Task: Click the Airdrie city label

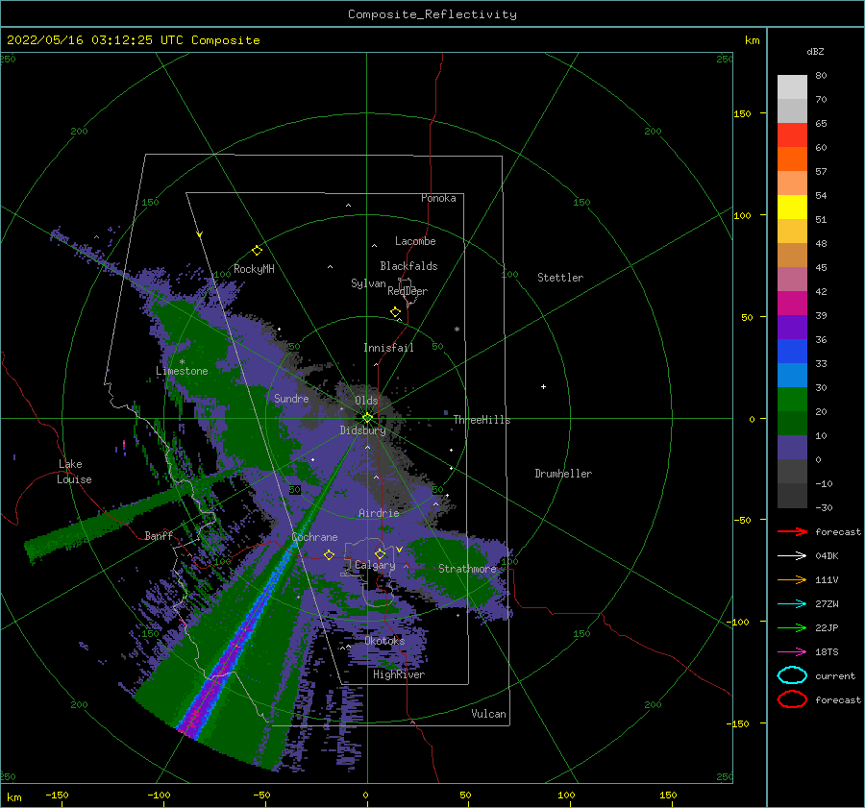Action: click(x=379, y=513)
